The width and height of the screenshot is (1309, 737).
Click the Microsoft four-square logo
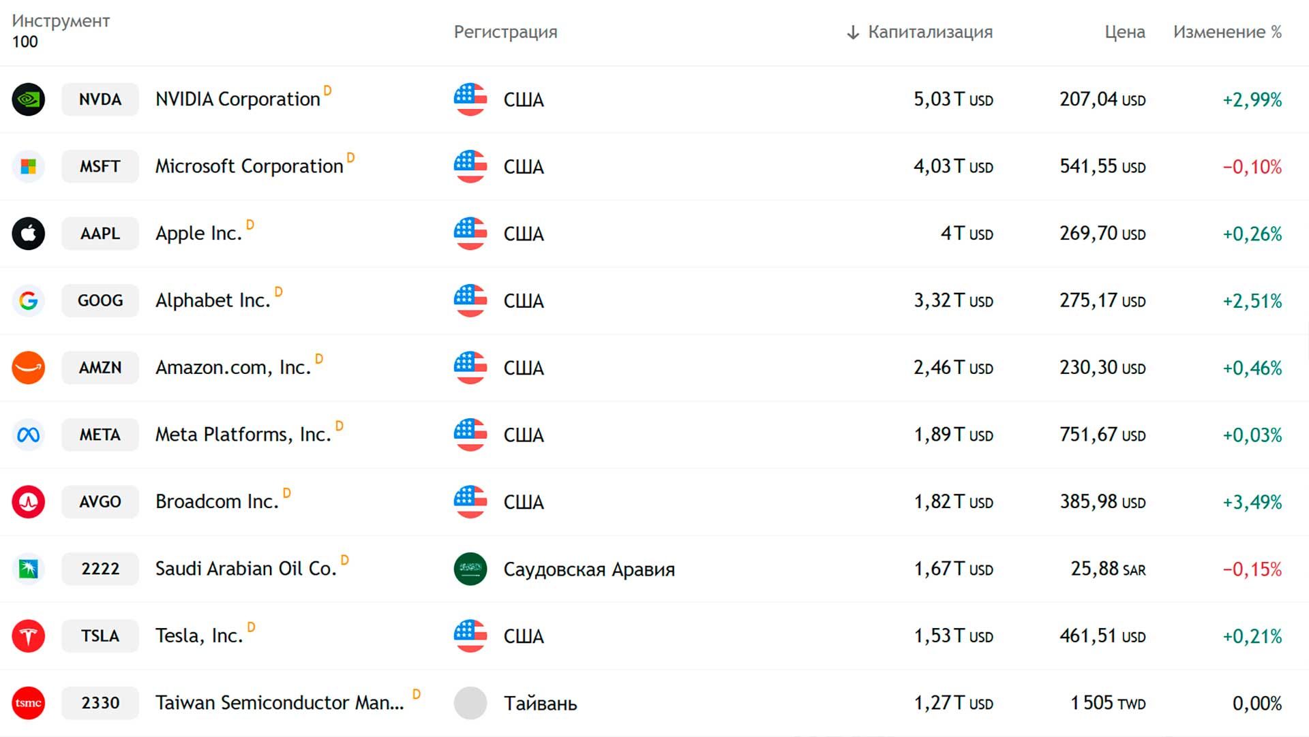[x=29, y=166]
